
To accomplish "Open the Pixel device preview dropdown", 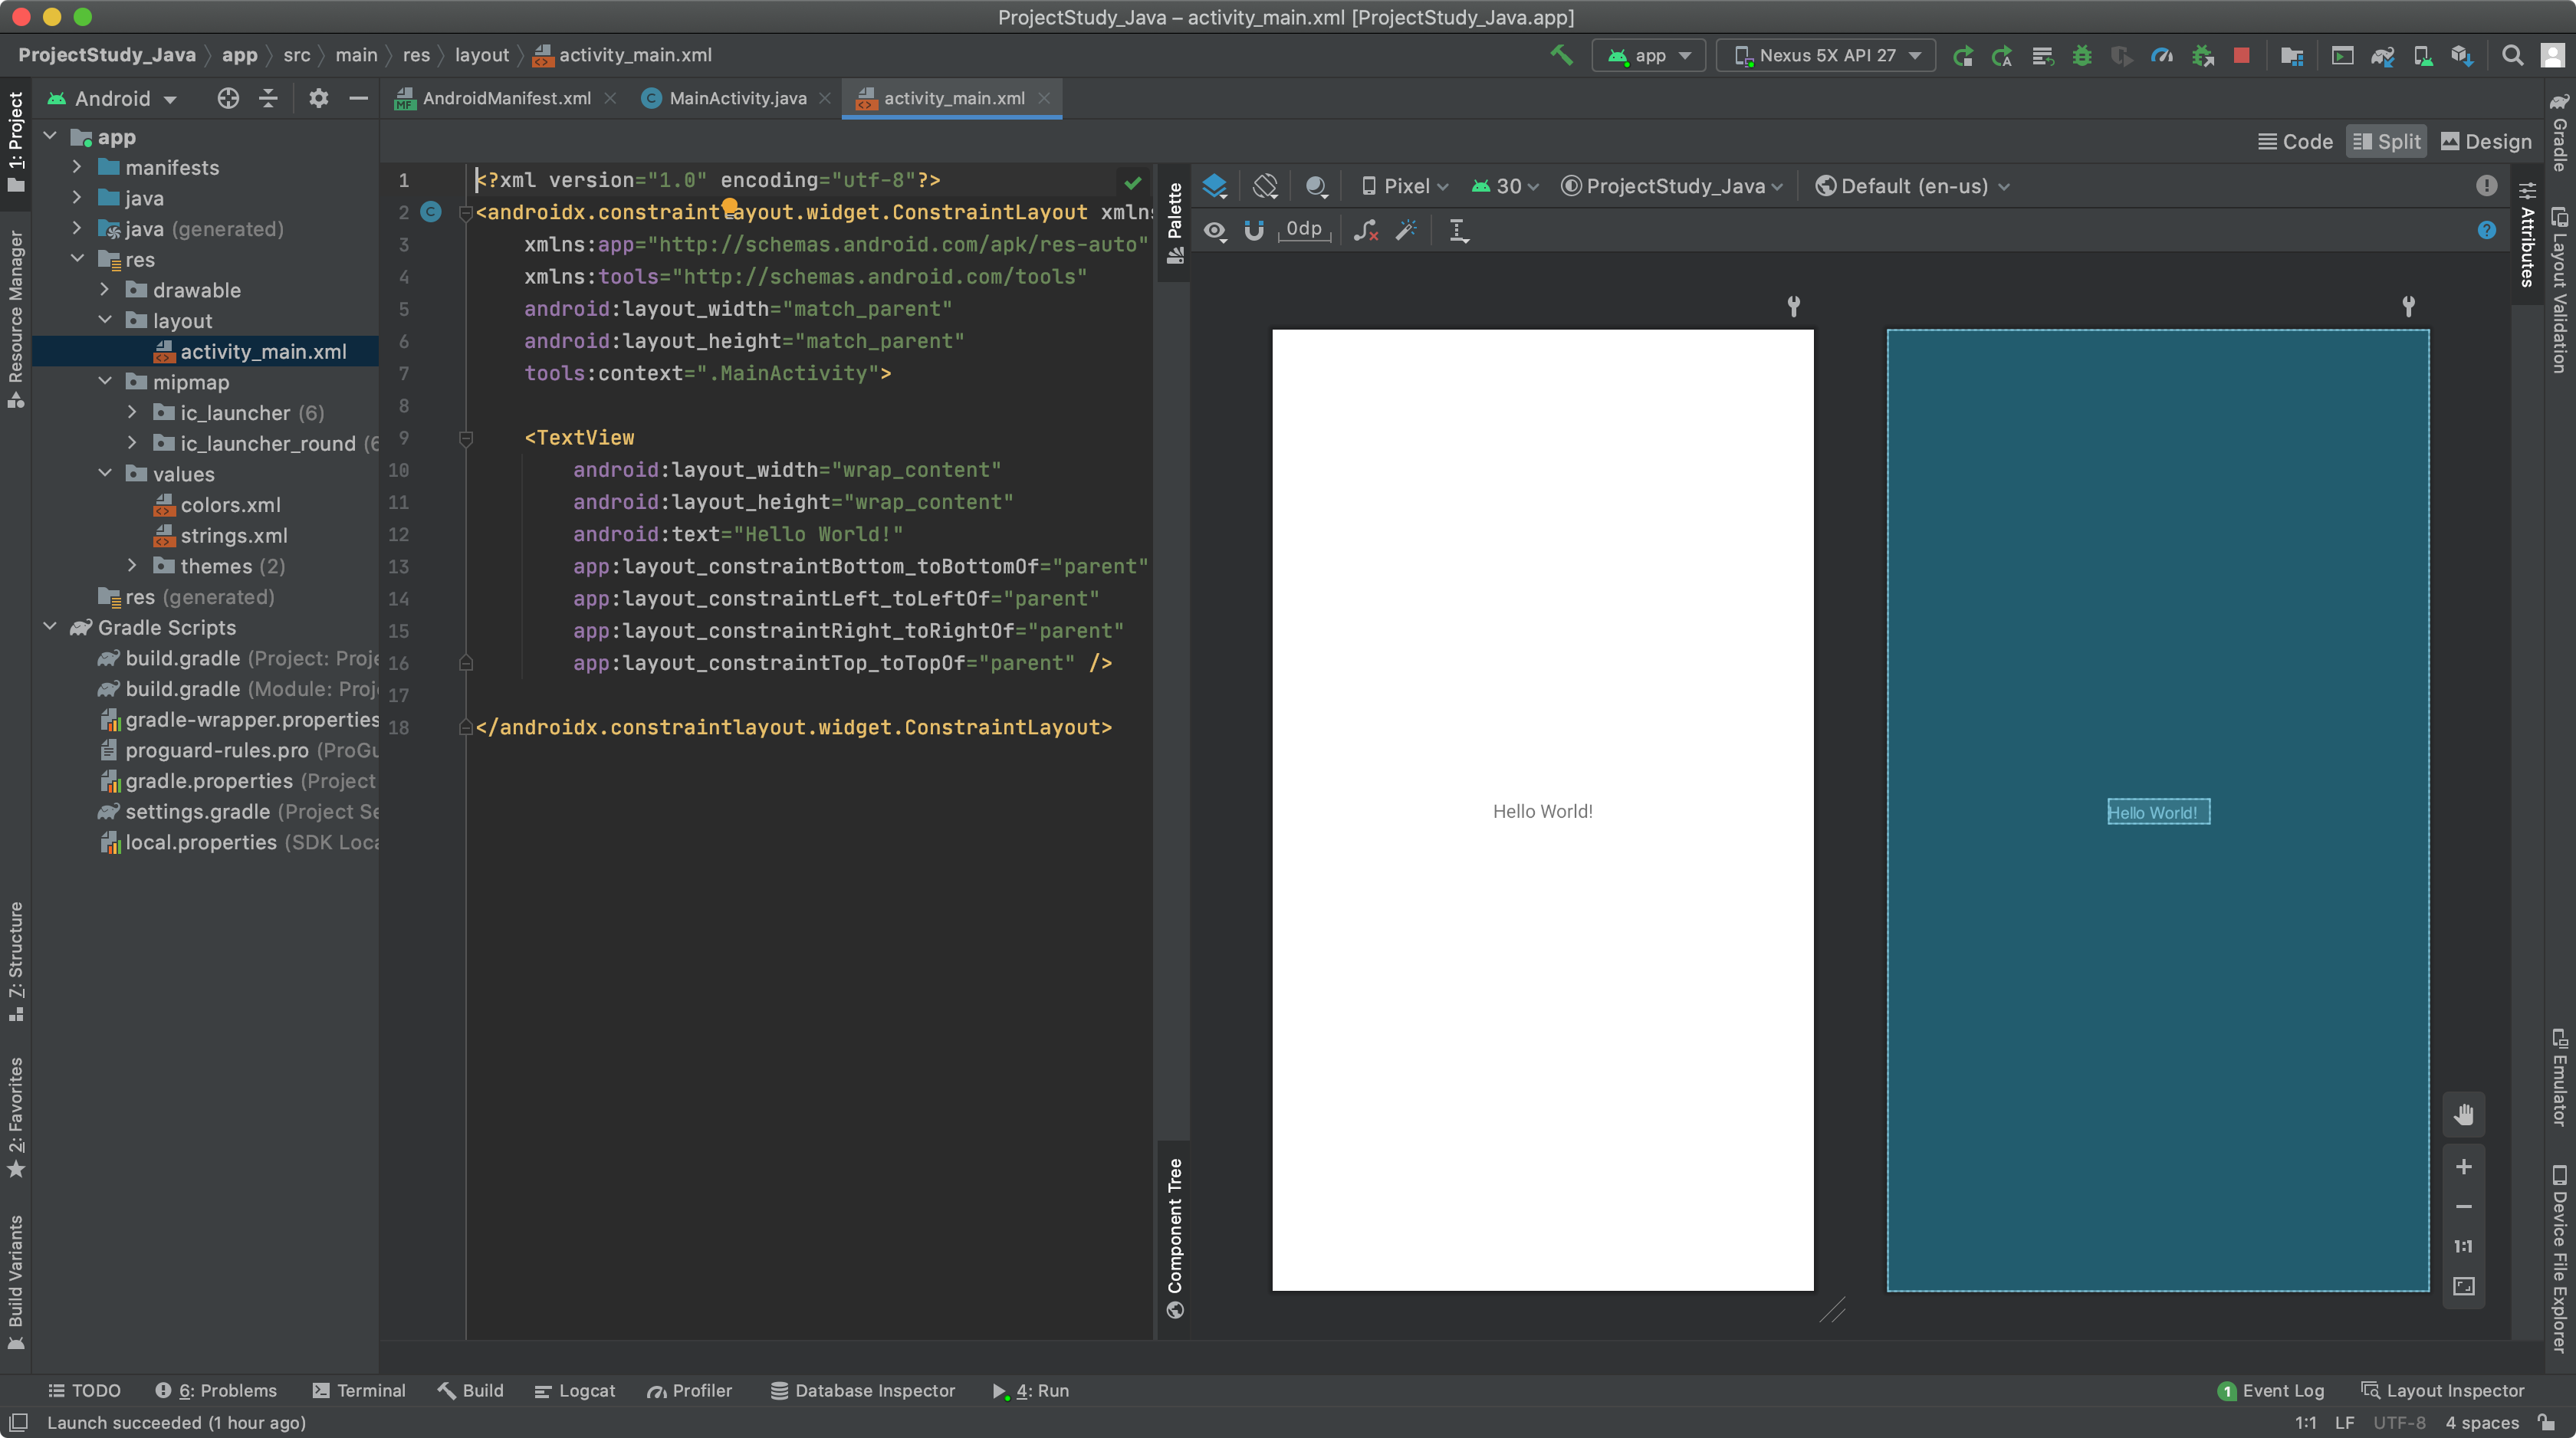I will pyautogui.click(x=1404, y=186).
